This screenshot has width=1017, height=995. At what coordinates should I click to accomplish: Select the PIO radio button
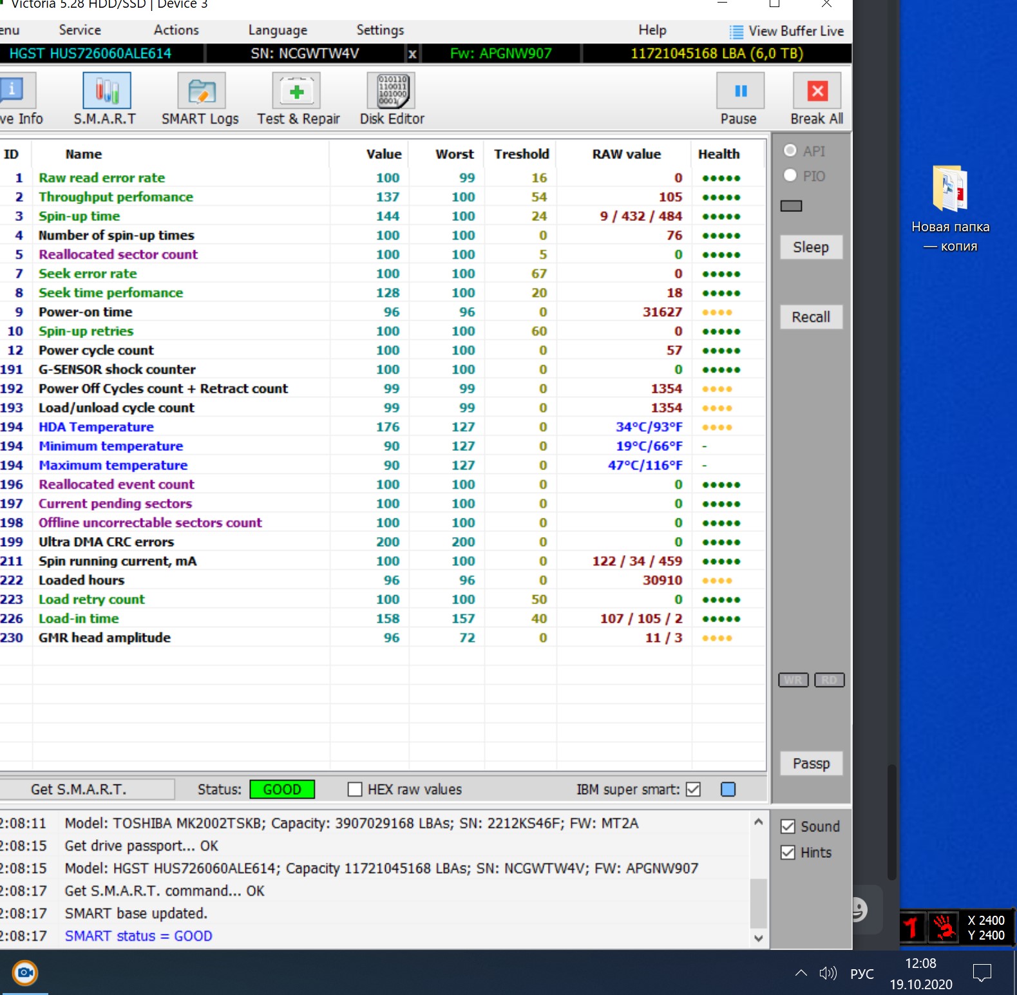click(790, 176)
